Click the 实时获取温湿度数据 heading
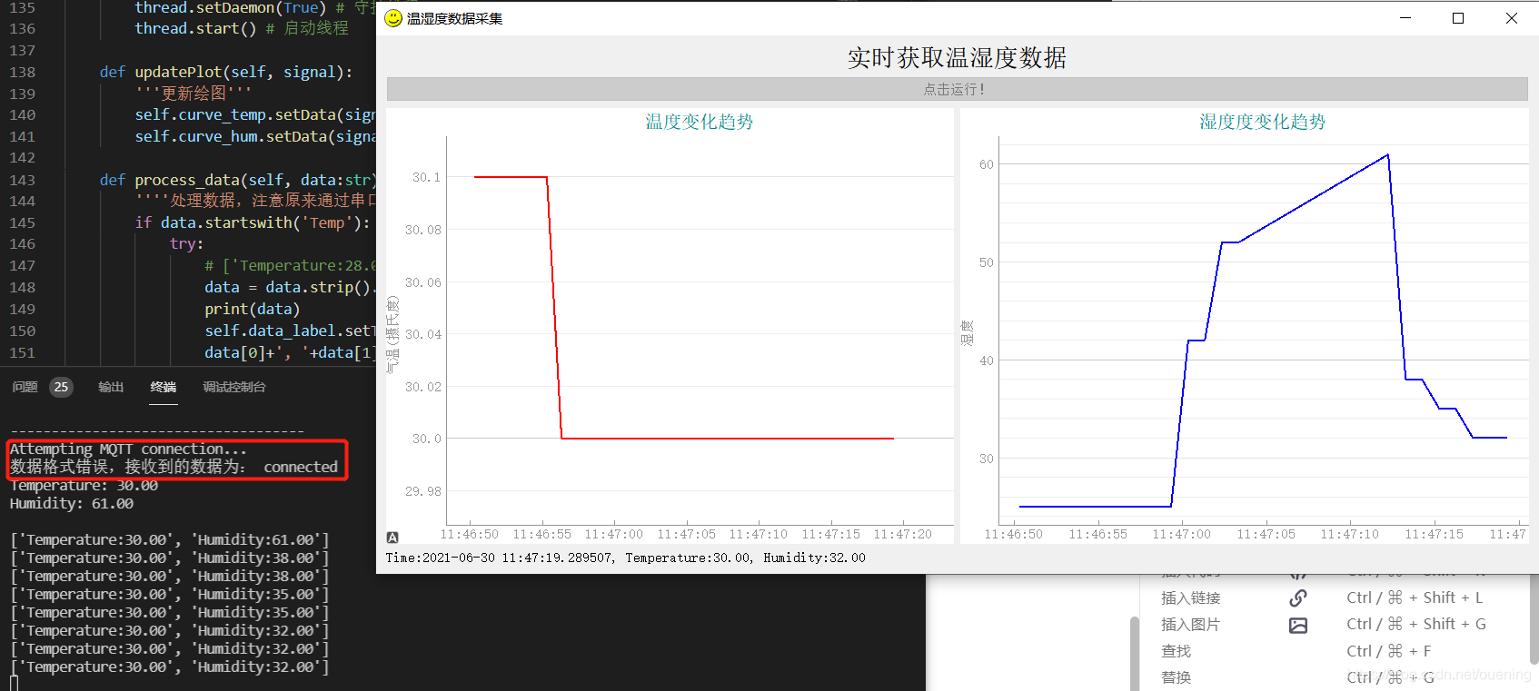This screenshot has width=1539, height=691. coord(957,58)
